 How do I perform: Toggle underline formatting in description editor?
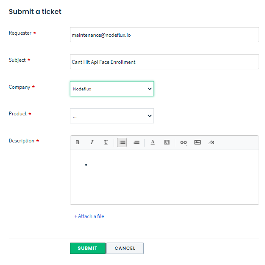tap(106, 142)
